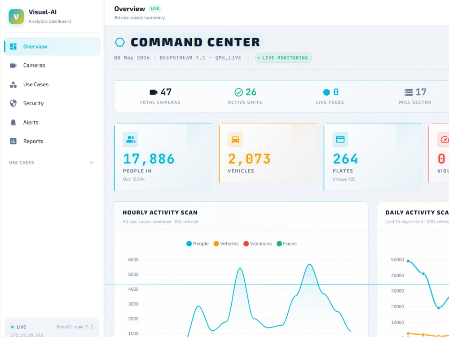
Task: Click the 'TOTAL CAMERAS' label
Action: 160,102
